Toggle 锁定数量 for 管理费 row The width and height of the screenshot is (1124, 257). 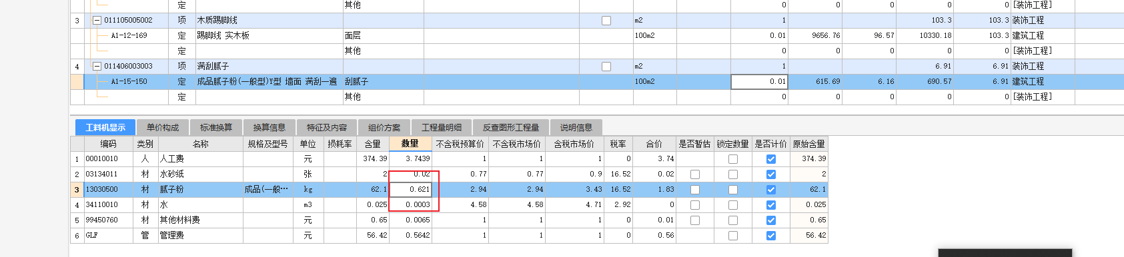733,236
